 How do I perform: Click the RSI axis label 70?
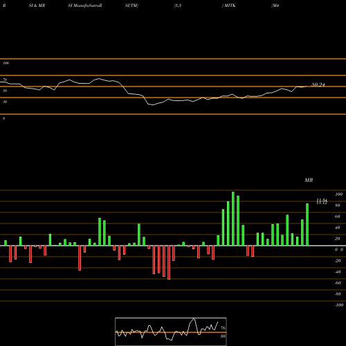[x=5, y=80]
